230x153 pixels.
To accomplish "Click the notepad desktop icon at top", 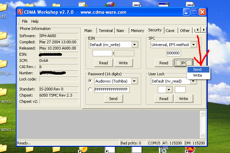I will point(83,4).
